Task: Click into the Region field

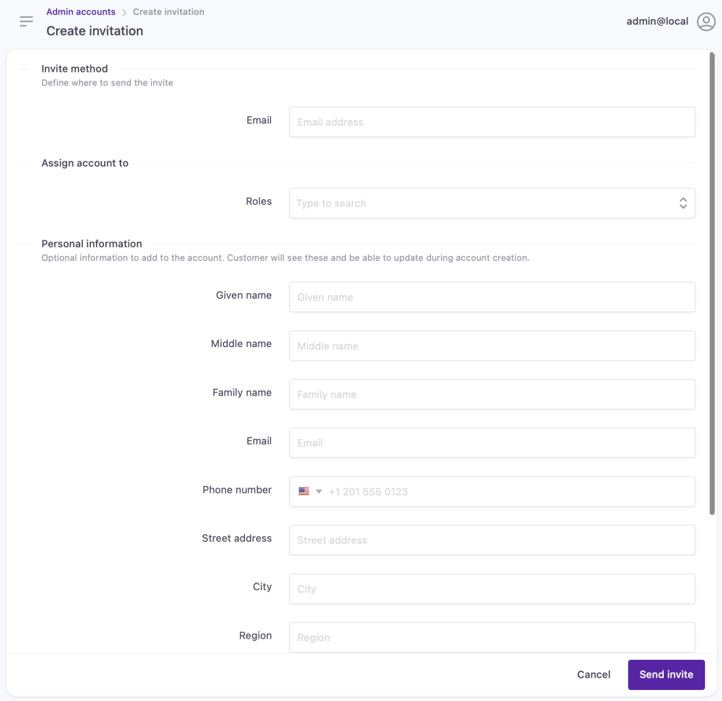Action: (x=492, y=637)
